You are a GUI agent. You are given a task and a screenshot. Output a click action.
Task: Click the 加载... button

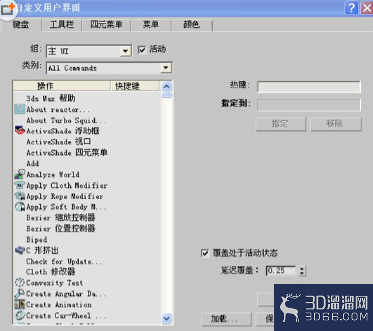[226, 319]
